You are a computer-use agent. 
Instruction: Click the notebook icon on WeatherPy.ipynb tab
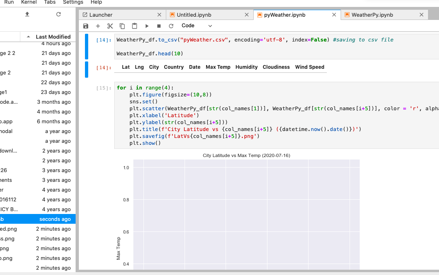click(347, 15)
